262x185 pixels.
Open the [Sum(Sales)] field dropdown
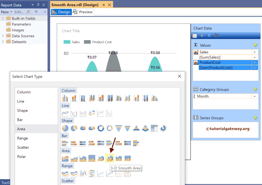click(x=255, y=57)
